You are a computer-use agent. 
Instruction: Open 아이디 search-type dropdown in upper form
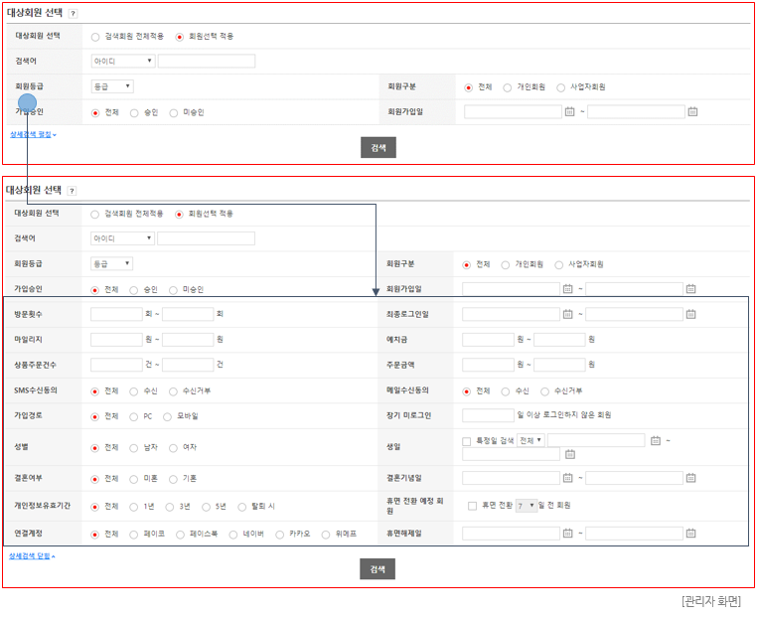123,61
